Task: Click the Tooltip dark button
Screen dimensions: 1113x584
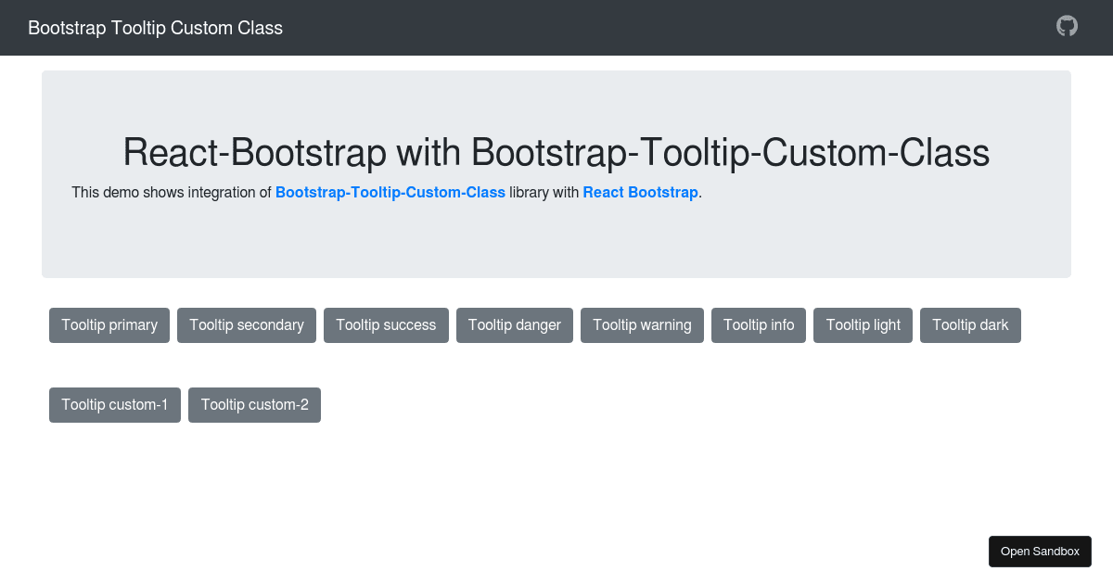Action: click(x=970, y=325)
